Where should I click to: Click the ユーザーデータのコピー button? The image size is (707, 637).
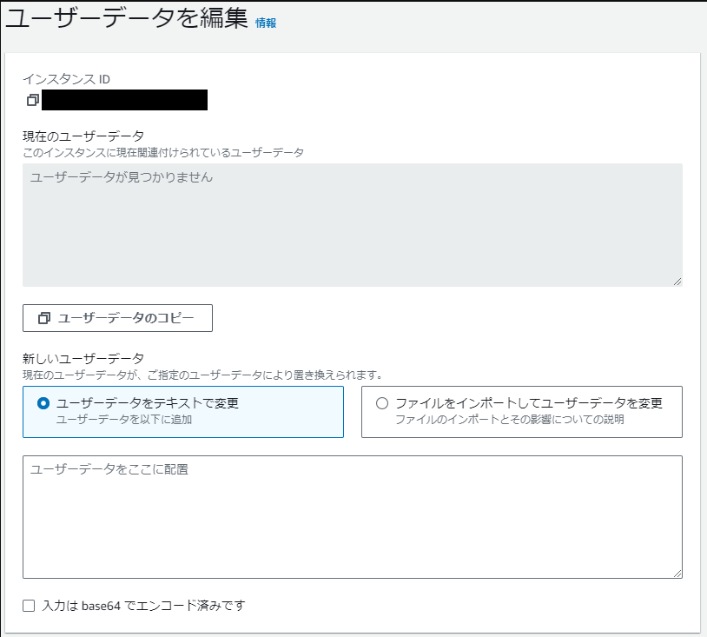(117, 318)
